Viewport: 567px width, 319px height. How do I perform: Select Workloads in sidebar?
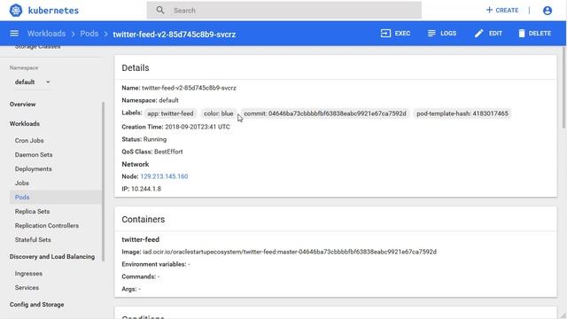(25, 124)
